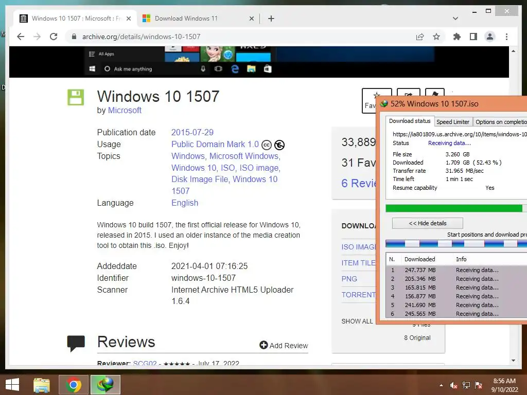Click Edge icon in page screenshot thumbnail
The image size is (527, 395).
coord(235,69)
